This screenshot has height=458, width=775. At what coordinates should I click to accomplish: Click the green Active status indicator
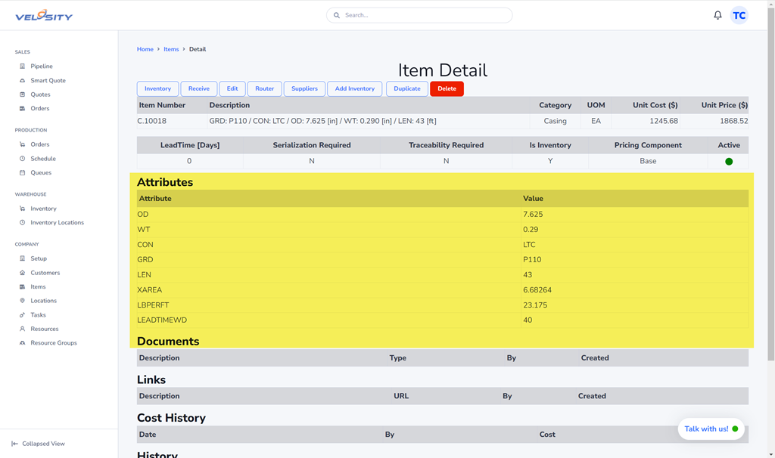[729, 162]
